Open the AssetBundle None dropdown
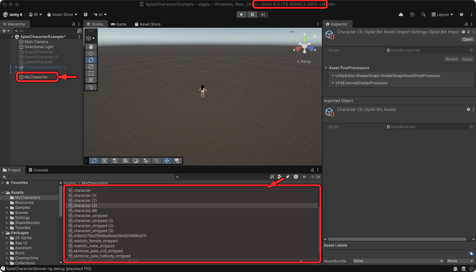This screenshot has width=476, height=272. point(398,261)
